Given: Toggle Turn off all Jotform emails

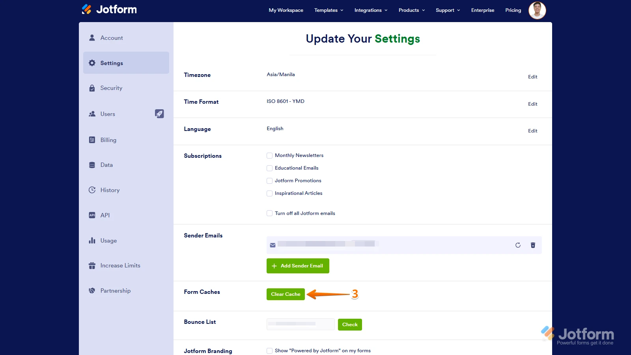Looking at the screenshot, I should (x=270, y=213).
